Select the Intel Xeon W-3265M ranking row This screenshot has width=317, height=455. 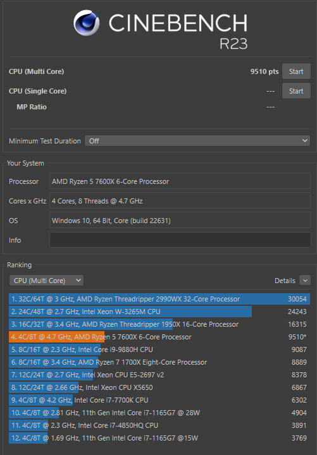pyautogui.click(x=159, y=312)
